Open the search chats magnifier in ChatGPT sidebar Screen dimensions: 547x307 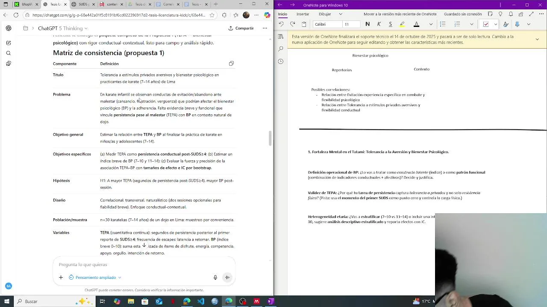point(9,53)
